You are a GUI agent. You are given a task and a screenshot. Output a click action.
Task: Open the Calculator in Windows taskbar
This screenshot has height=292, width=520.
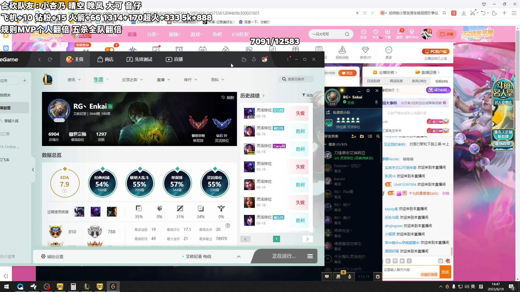tap(73, 287)
